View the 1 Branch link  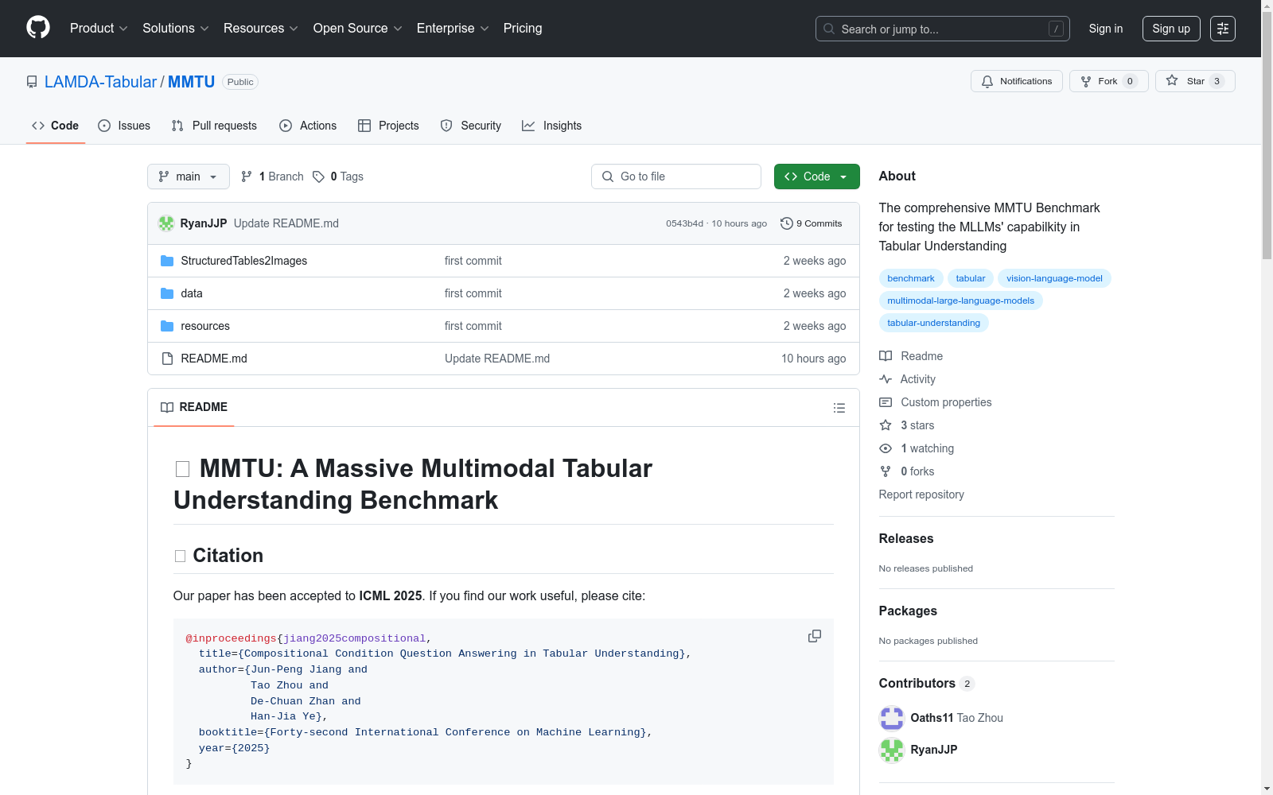click(x=272, y=176)
